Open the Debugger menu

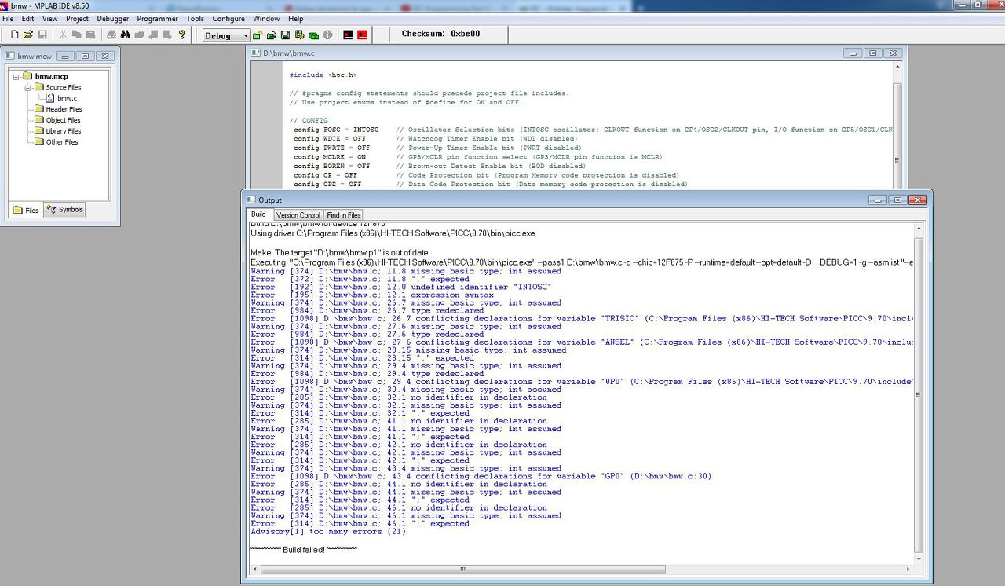tap(113, 19)
